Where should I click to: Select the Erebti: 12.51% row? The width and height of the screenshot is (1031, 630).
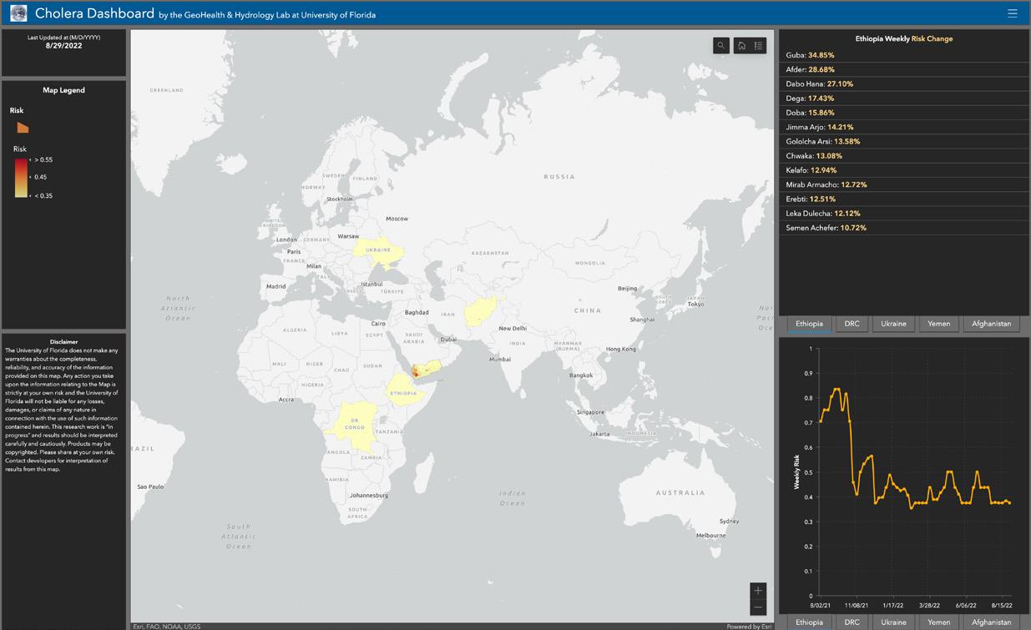tap(904, 199)
